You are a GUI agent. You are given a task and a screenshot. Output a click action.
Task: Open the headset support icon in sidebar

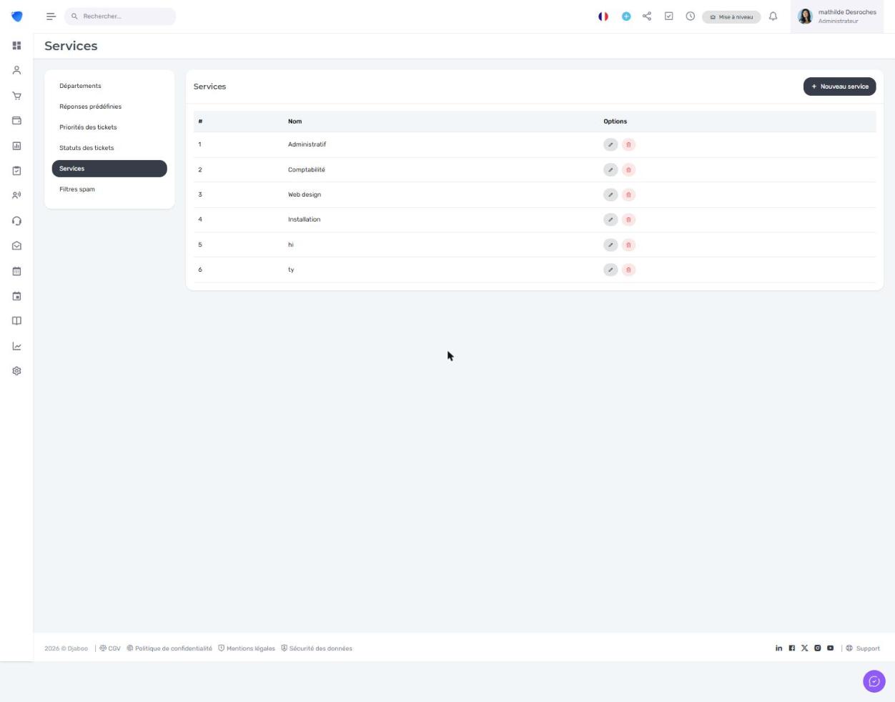(16, 221)
